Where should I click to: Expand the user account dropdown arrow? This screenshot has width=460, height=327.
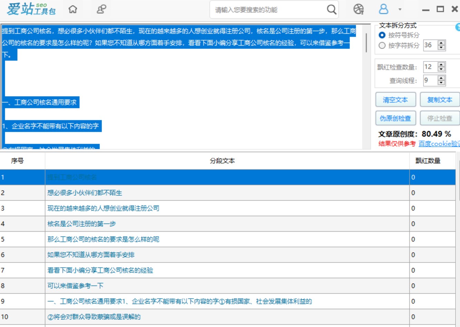point(400,10)
